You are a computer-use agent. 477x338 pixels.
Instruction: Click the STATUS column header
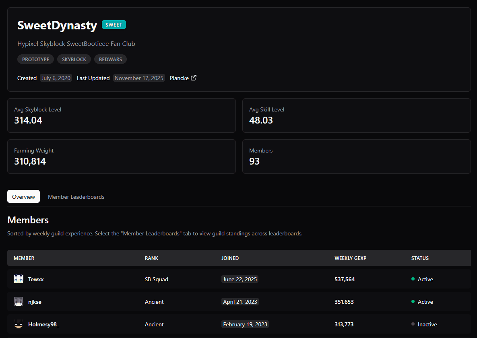(420, 258)
